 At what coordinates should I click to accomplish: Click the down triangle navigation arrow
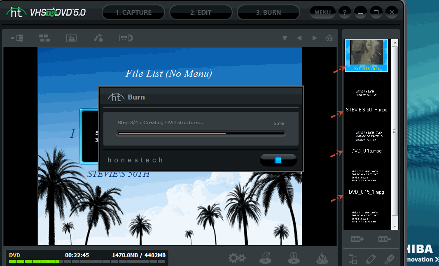coord(285,38)
